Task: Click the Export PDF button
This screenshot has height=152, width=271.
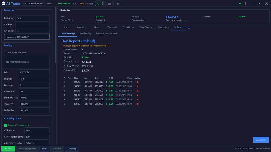Action: point(261,140)
